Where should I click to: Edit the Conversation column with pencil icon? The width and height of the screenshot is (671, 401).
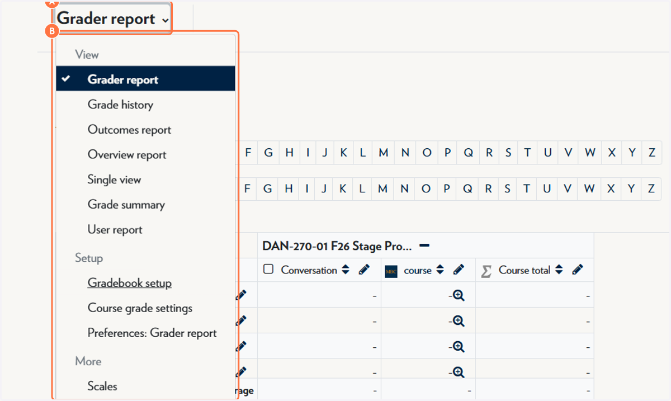(x=364, y=270)
